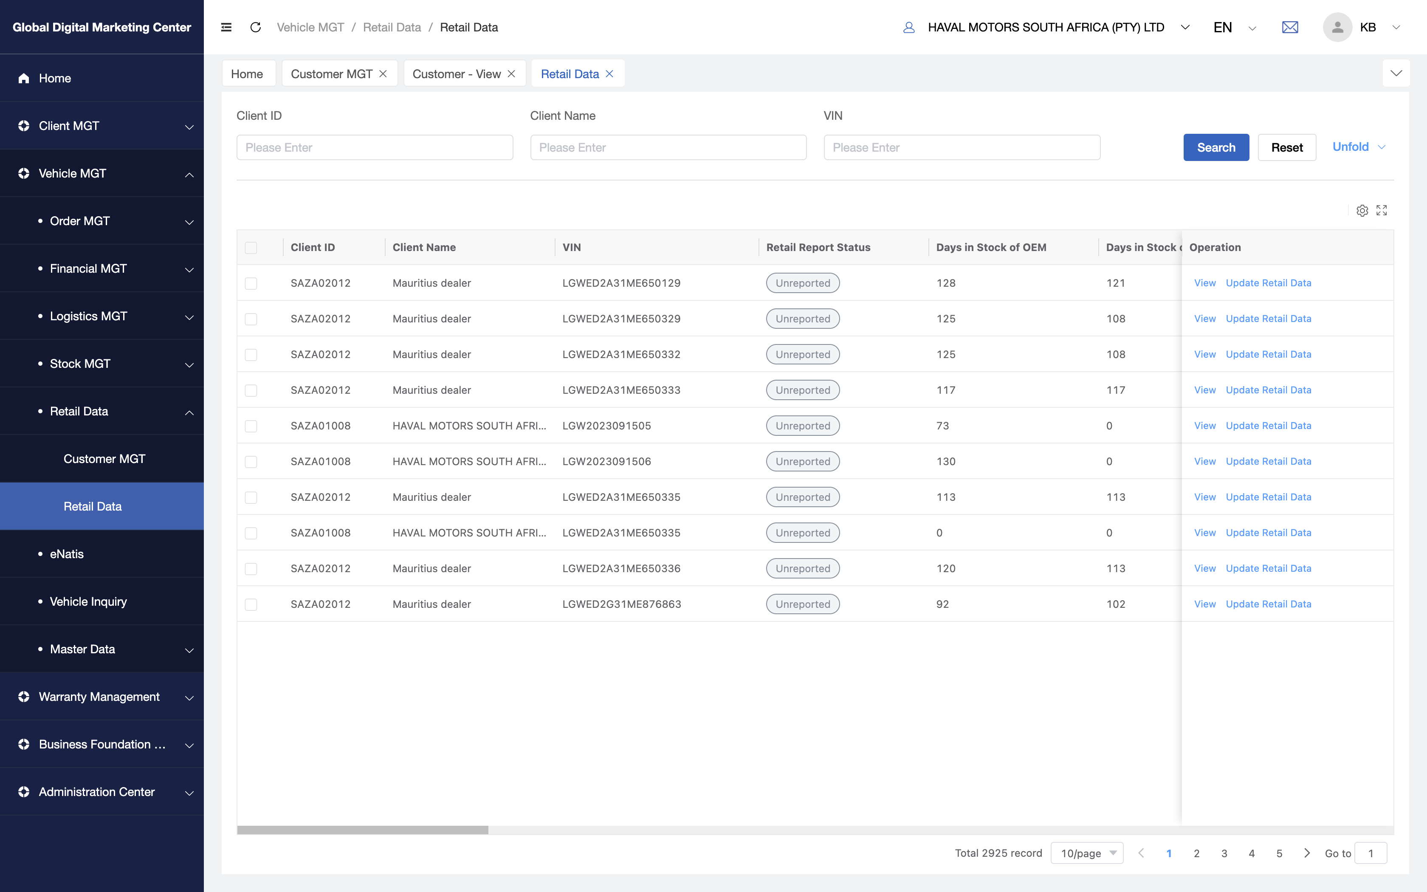Expand the Order MGT submenu
The height and width of the screenshot is (892, 1427).
point(189,223)
